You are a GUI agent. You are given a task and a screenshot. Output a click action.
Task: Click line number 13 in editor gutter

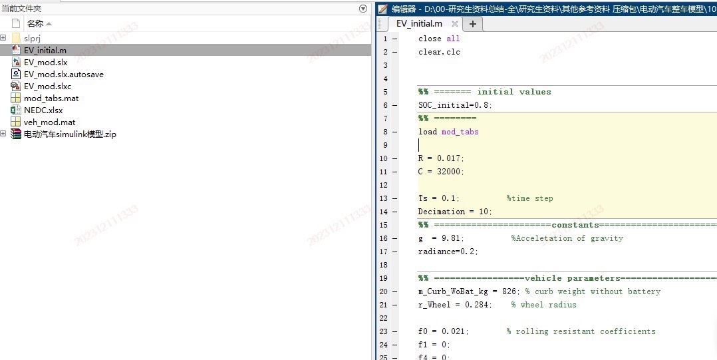click(383, 198)
